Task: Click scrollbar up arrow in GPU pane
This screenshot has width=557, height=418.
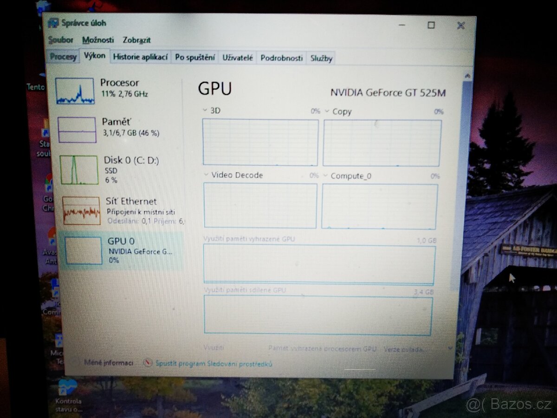Action: [x=467, y=75]
